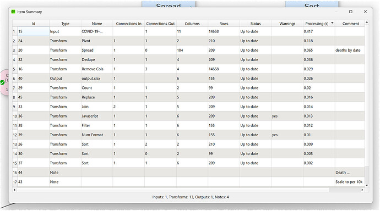Click the vertical scrollbar down arrow
The image size is (380, 211).
click(367, 185)
